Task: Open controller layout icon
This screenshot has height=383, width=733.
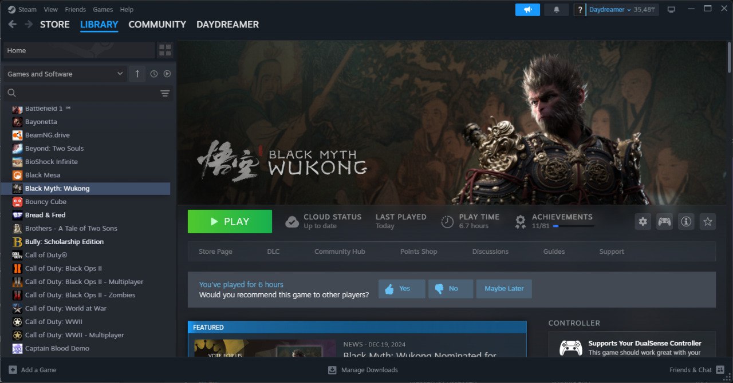Action: click(x=664, y=222)
